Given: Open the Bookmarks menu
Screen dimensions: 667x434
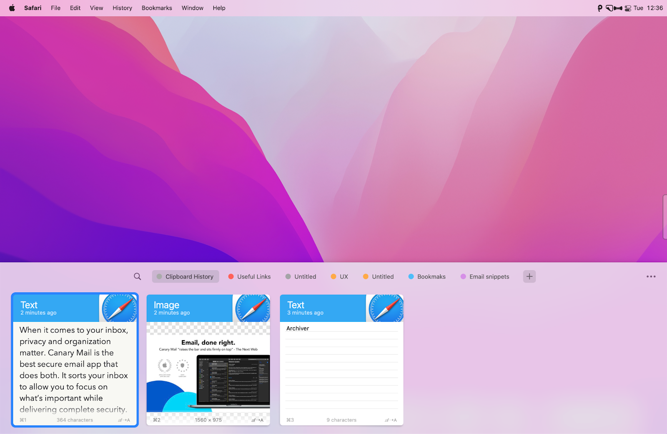Looking at the screenshot, I should click(x=157, y=8).
